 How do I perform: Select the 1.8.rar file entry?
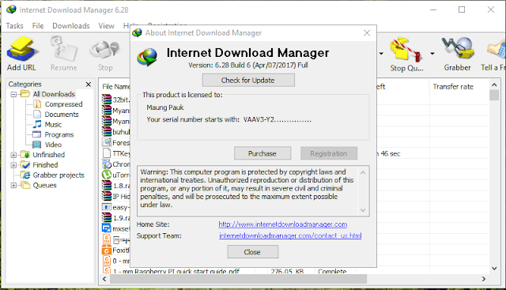tap(116, 186)
